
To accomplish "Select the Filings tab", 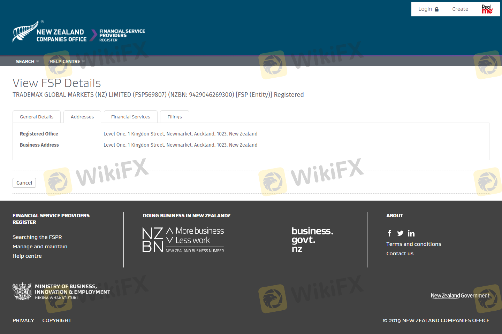I will click(x=174, y=117).
